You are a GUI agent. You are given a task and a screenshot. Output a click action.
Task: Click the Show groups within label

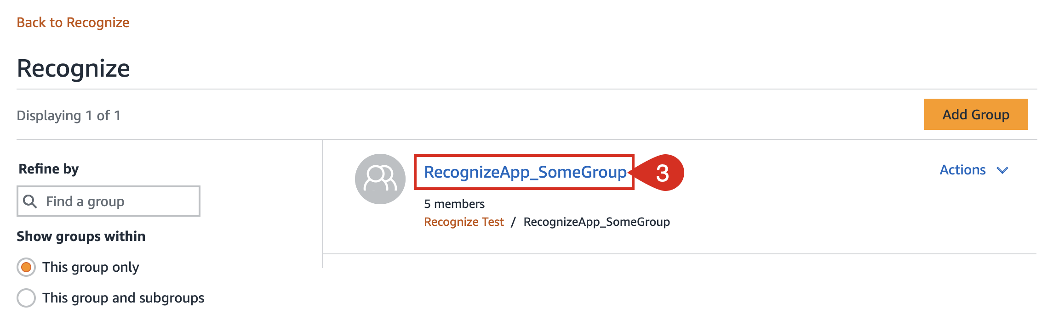tap(81, 236)
